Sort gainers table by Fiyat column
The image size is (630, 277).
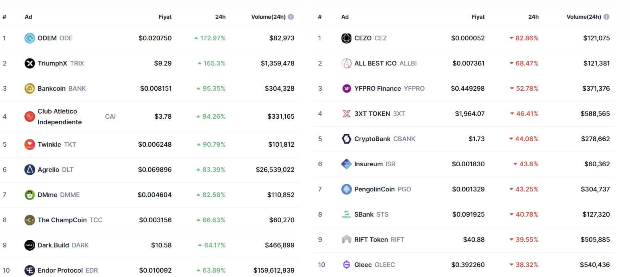tap(165, 17)
